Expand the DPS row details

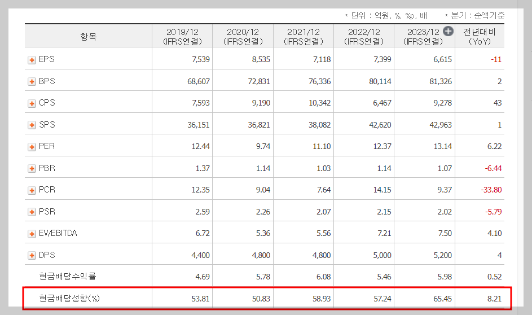pyautogui.click(x=32, y=256)
